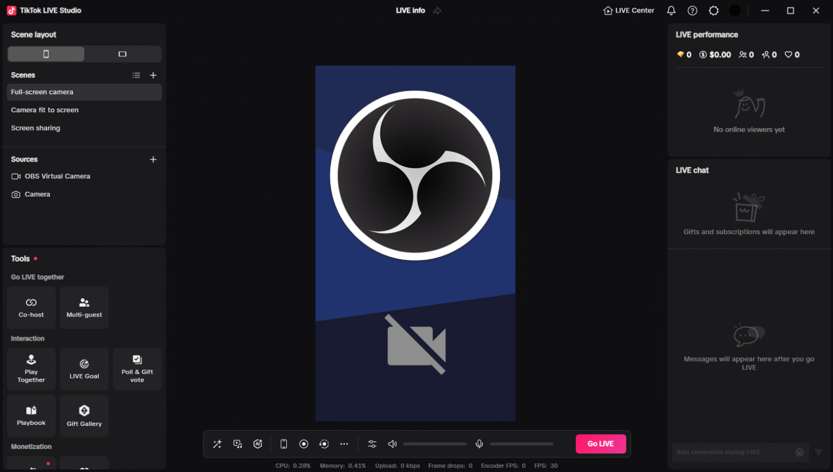Expand the LIVE info share arrow
The image size is (833, 472).
[x=437, y=10]
